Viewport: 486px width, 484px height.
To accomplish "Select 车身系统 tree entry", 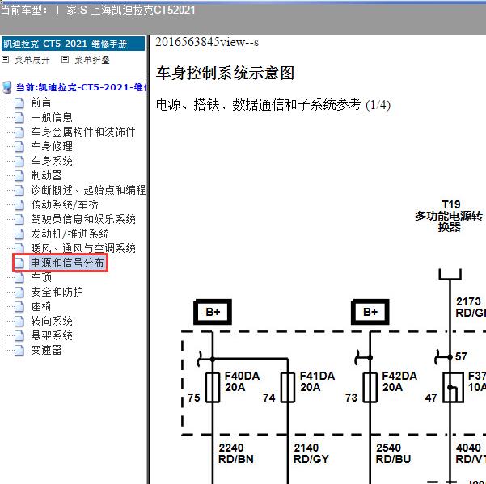I will pos(52,161).
